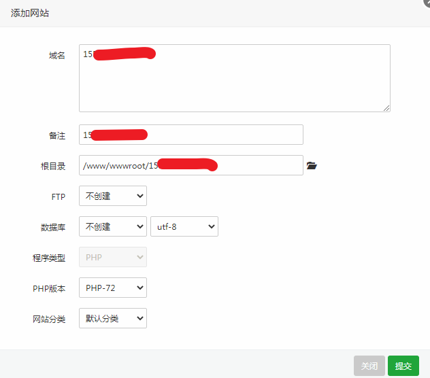Open the root directory folder browser icon

point(312,165)
